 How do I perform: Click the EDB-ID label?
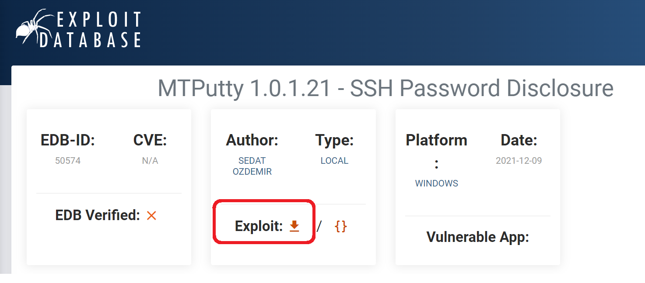(x=68, y=140)
